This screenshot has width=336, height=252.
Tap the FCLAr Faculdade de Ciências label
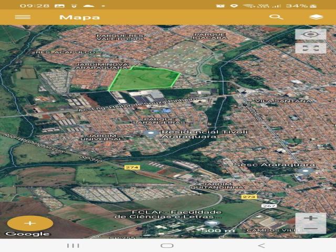pos(168,214)
